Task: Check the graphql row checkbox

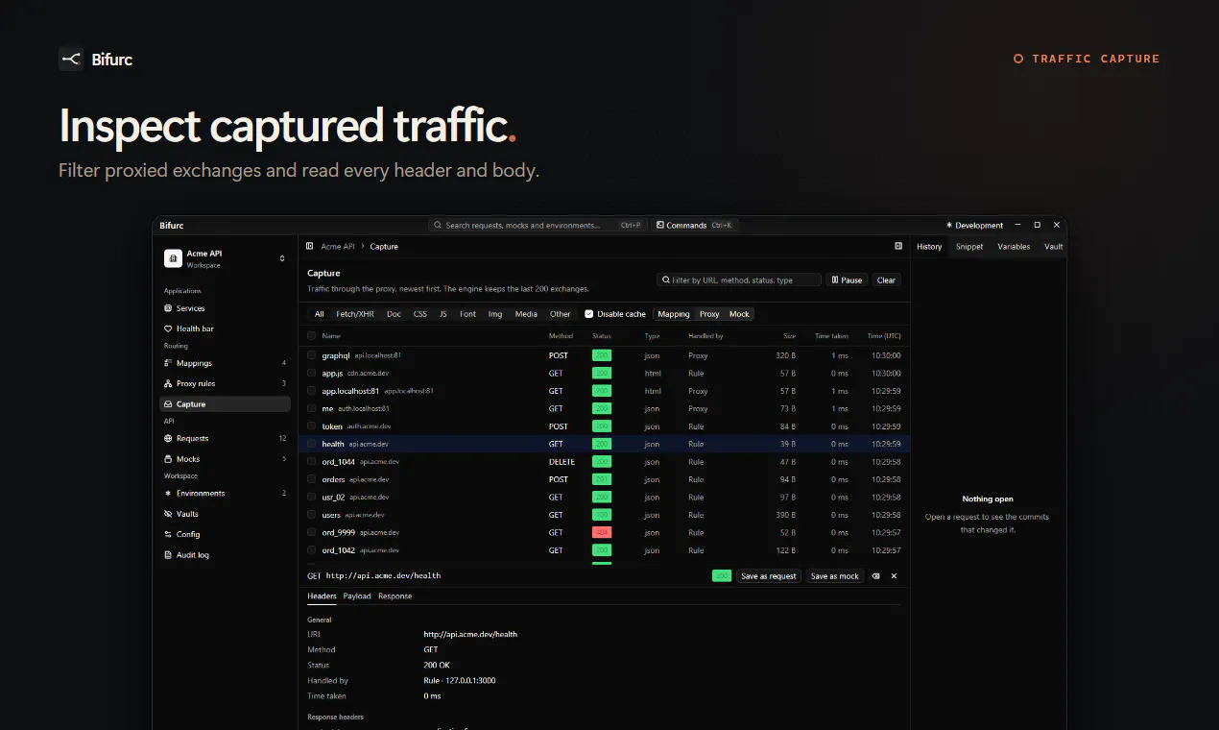Action: [x=311, y=355]
